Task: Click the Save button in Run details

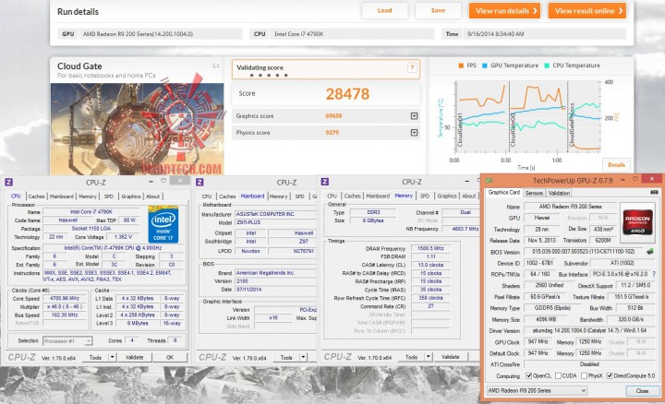Action: pos(438,10)
